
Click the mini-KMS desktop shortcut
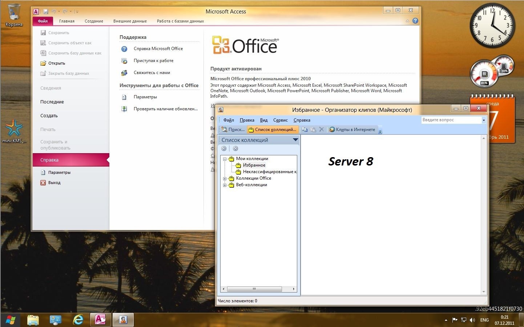(x=14, y=131)
